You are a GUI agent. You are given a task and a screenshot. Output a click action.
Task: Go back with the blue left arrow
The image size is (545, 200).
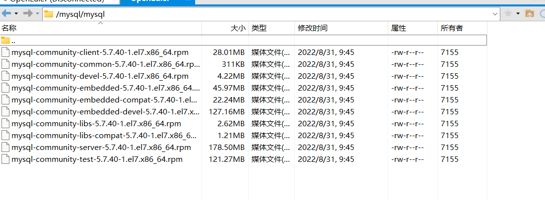tap(6, 13)
